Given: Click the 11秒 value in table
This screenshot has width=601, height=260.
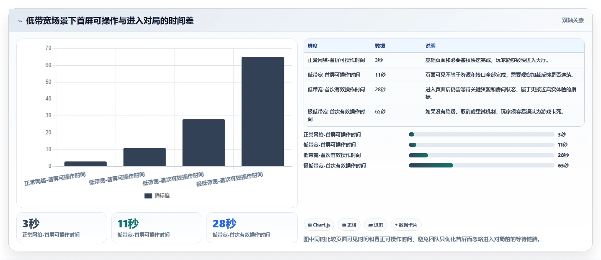Looking at the screenshot, I should click(x=380, y=75).
